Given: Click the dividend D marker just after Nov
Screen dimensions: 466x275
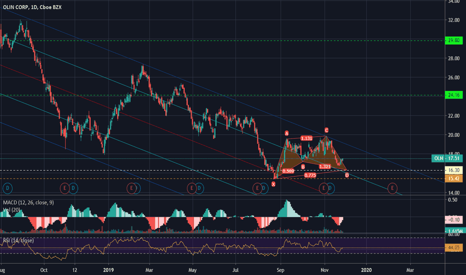Looking at the screenshot, I should [330, 188].
